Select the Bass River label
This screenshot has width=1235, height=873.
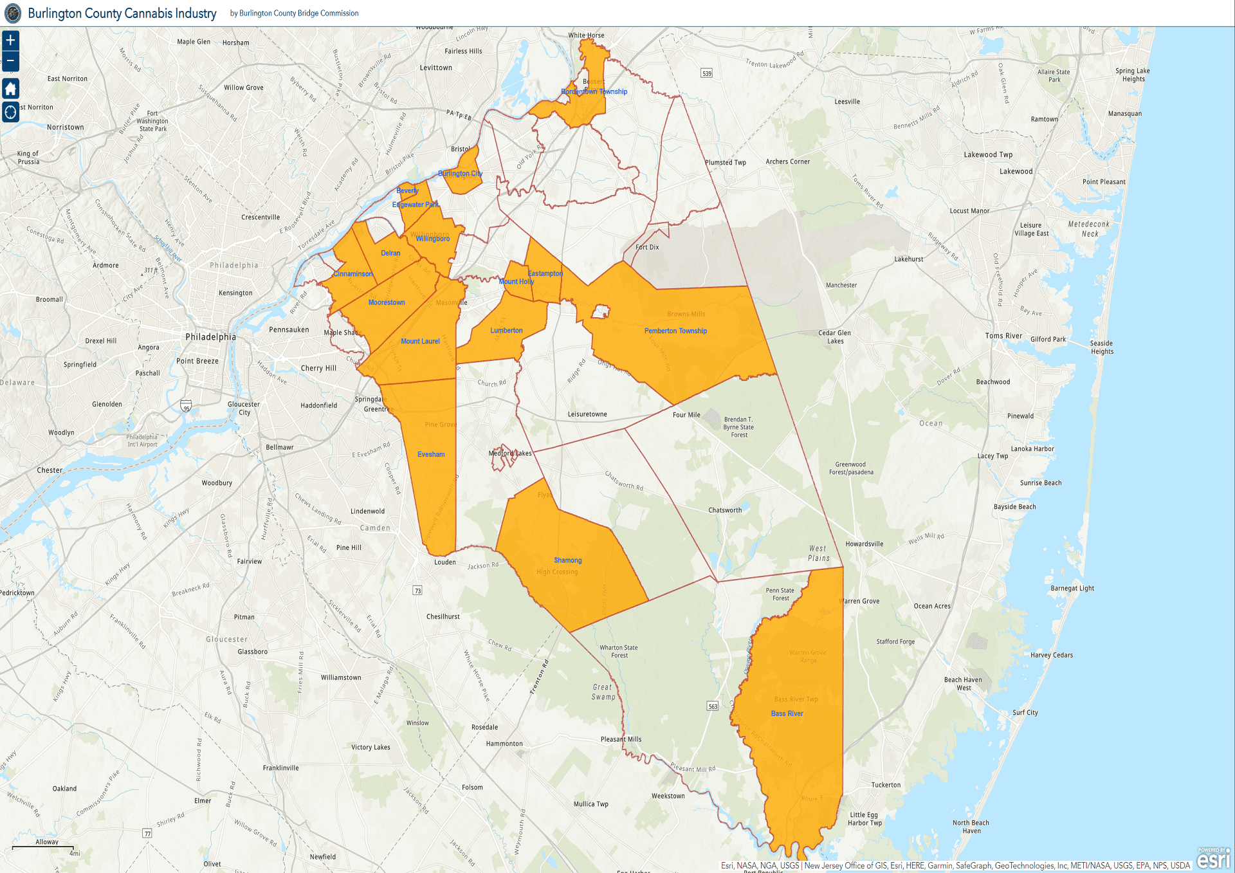[787, 713]
